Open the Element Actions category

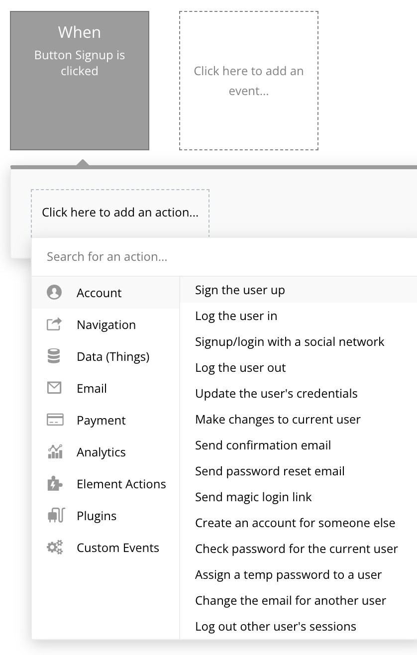tap(105, 484)
